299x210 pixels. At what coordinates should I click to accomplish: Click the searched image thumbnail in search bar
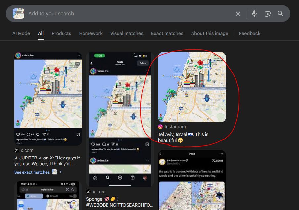(x=19, y=14)
